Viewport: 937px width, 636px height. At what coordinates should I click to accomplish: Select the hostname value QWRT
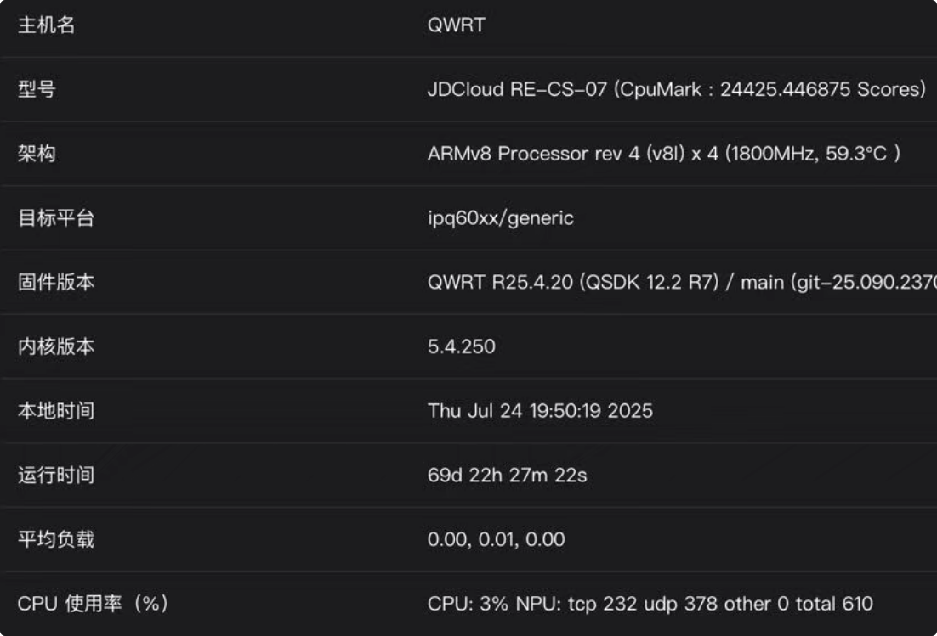coord(456,25)
